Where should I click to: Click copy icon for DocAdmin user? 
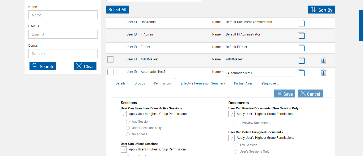click(301, 23)
